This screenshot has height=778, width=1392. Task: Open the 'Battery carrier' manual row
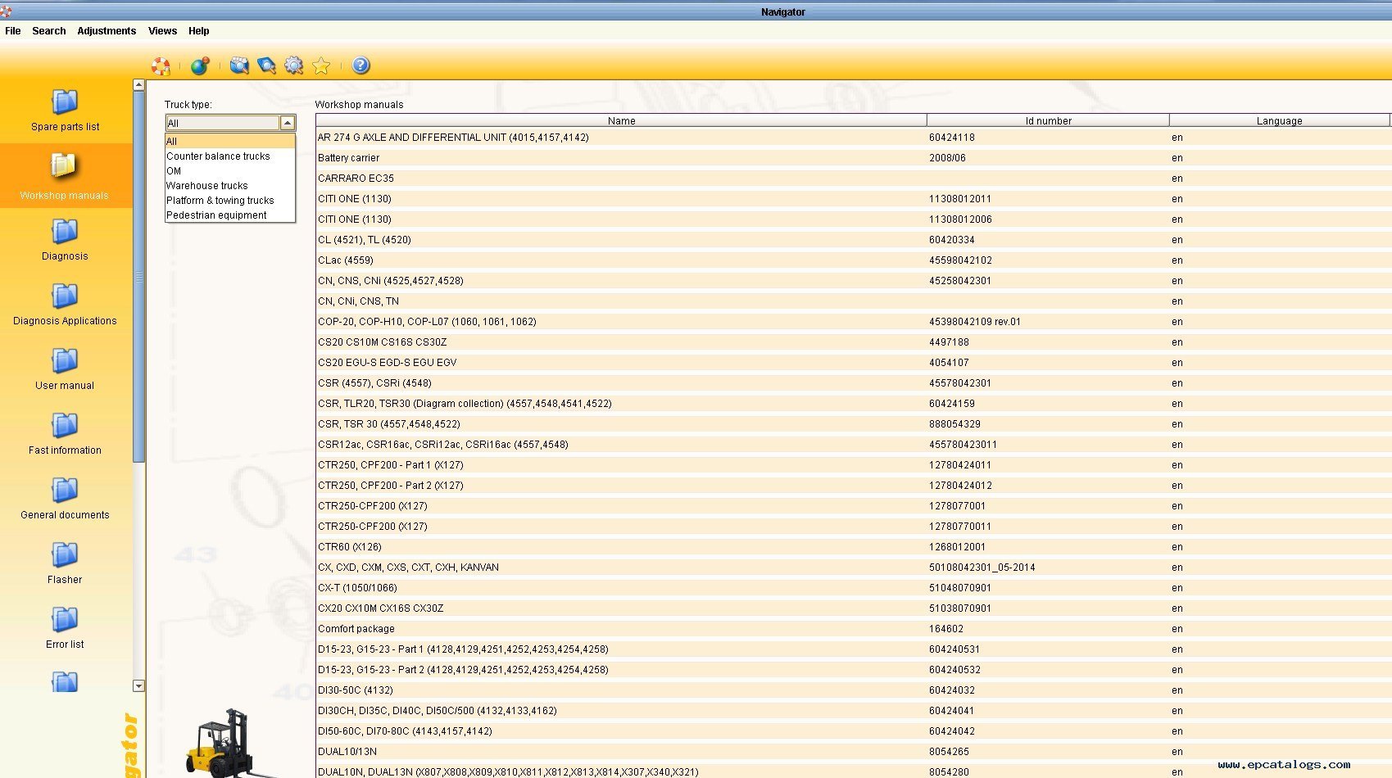pos(853,158)
